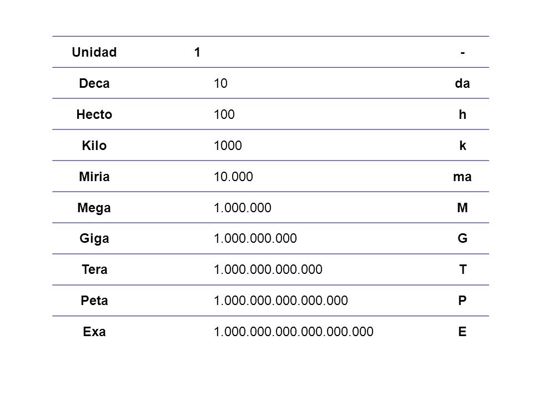
Task: Select the Exa value with eighteen zeros
Action: 294,332
